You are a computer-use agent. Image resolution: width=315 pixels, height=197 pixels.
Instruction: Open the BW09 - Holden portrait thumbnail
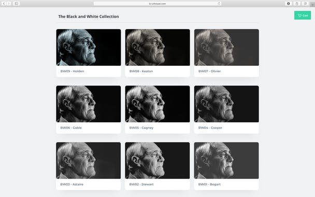pyautogui.click(x=89, y=47)
